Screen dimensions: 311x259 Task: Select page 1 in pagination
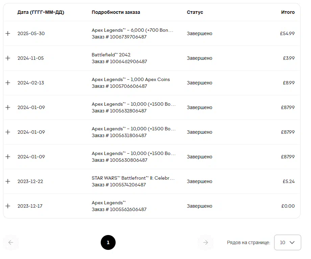(108, 242)
